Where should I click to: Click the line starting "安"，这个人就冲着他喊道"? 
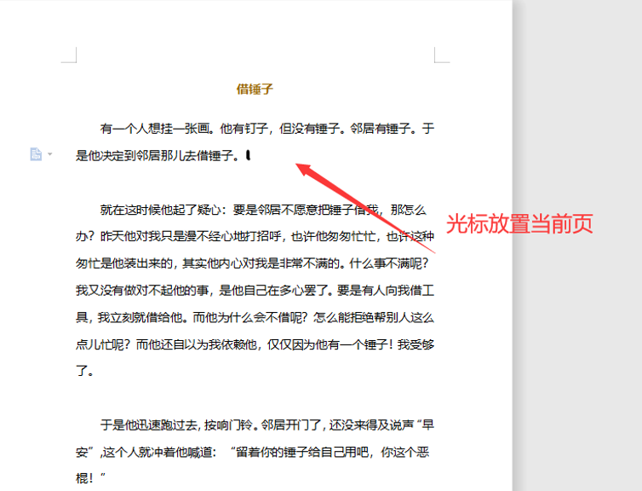(x=252, y=453)
